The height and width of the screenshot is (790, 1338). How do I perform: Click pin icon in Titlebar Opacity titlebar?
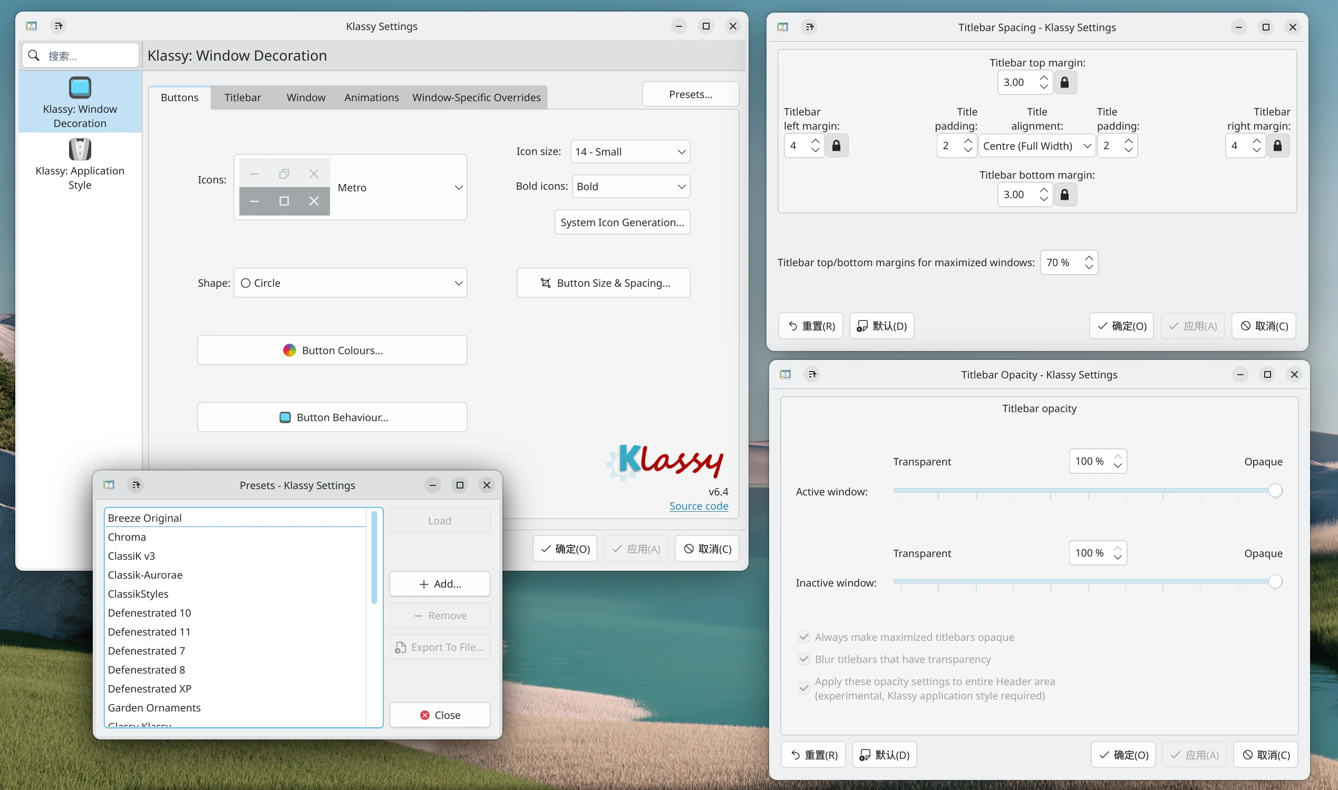click(812, 375)
